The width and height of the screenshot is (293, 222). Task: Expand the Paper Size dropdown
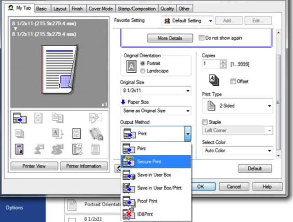tap(156, 111)
